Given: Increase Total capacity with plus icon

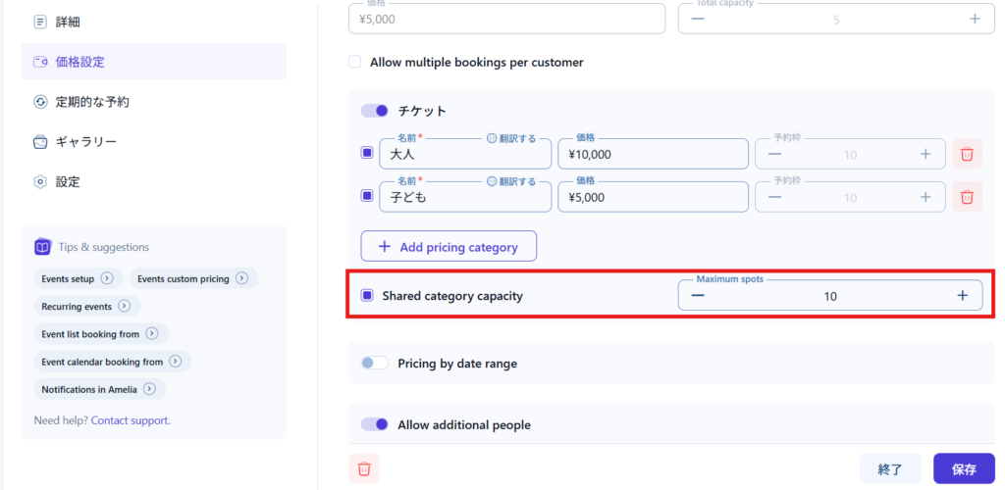Looking at the screenshot, I should [x=974, y=19].
